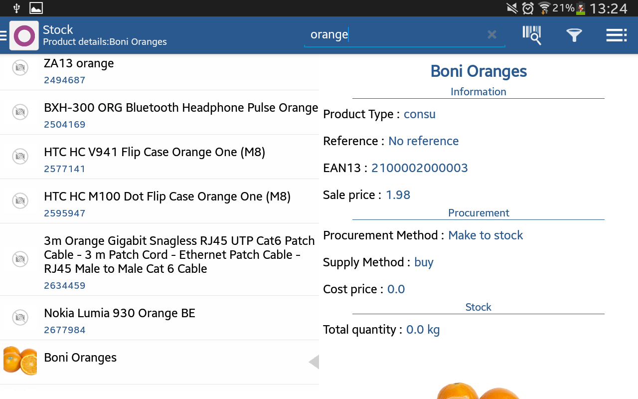Viewport: 638px width, 399px height.
Task: Collapse the detail pane arrow
Action: [x=314, y=362]
